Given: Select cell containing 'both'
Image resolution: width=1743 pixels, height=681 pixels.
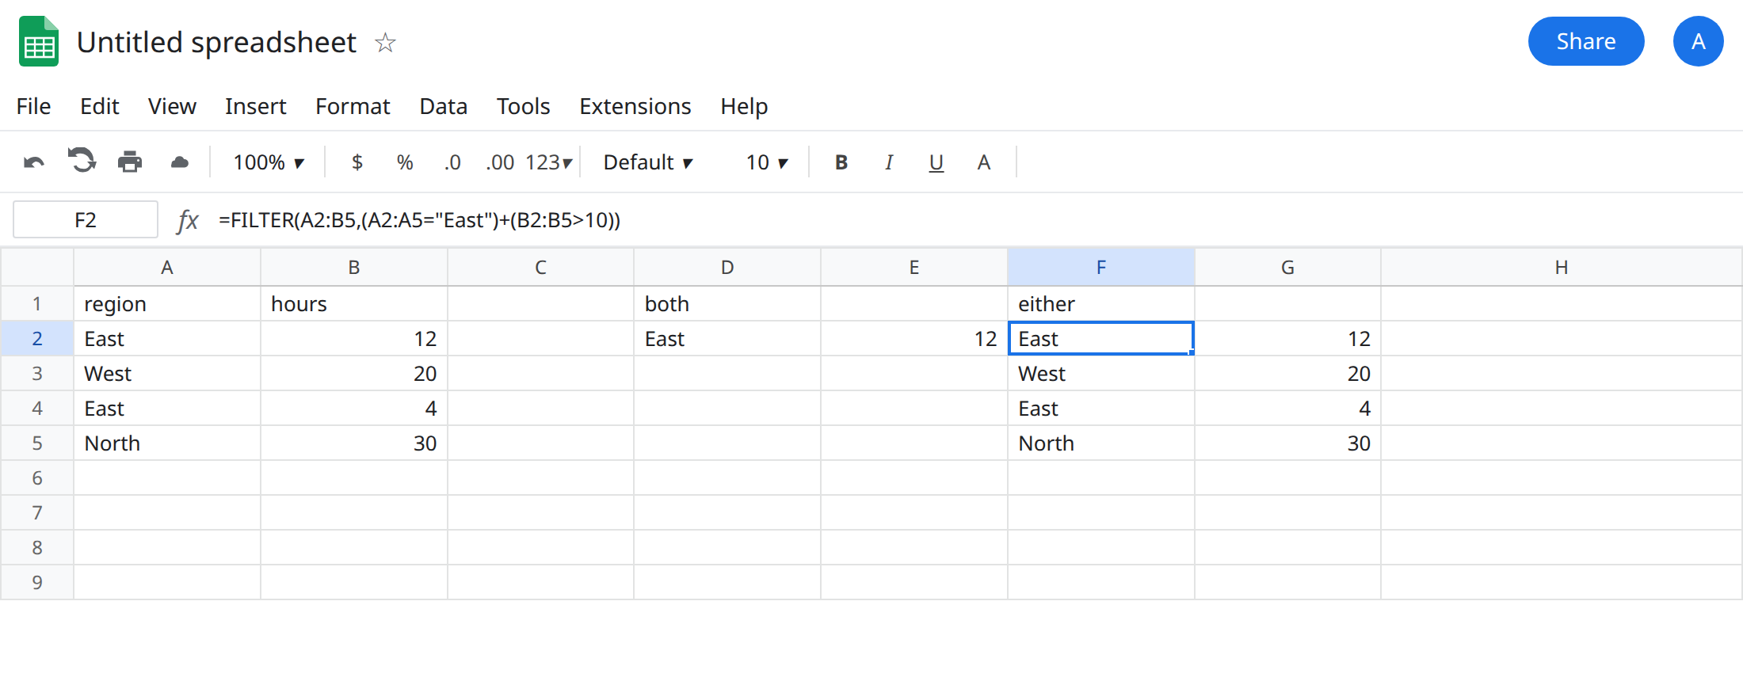Looking at the screenshot, I should click(x=727, y=304).
